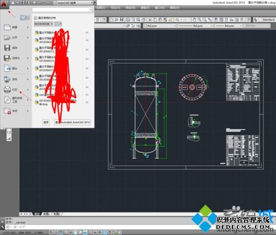
Task: Click the Options button in application menu
Action: coord(46,122)
